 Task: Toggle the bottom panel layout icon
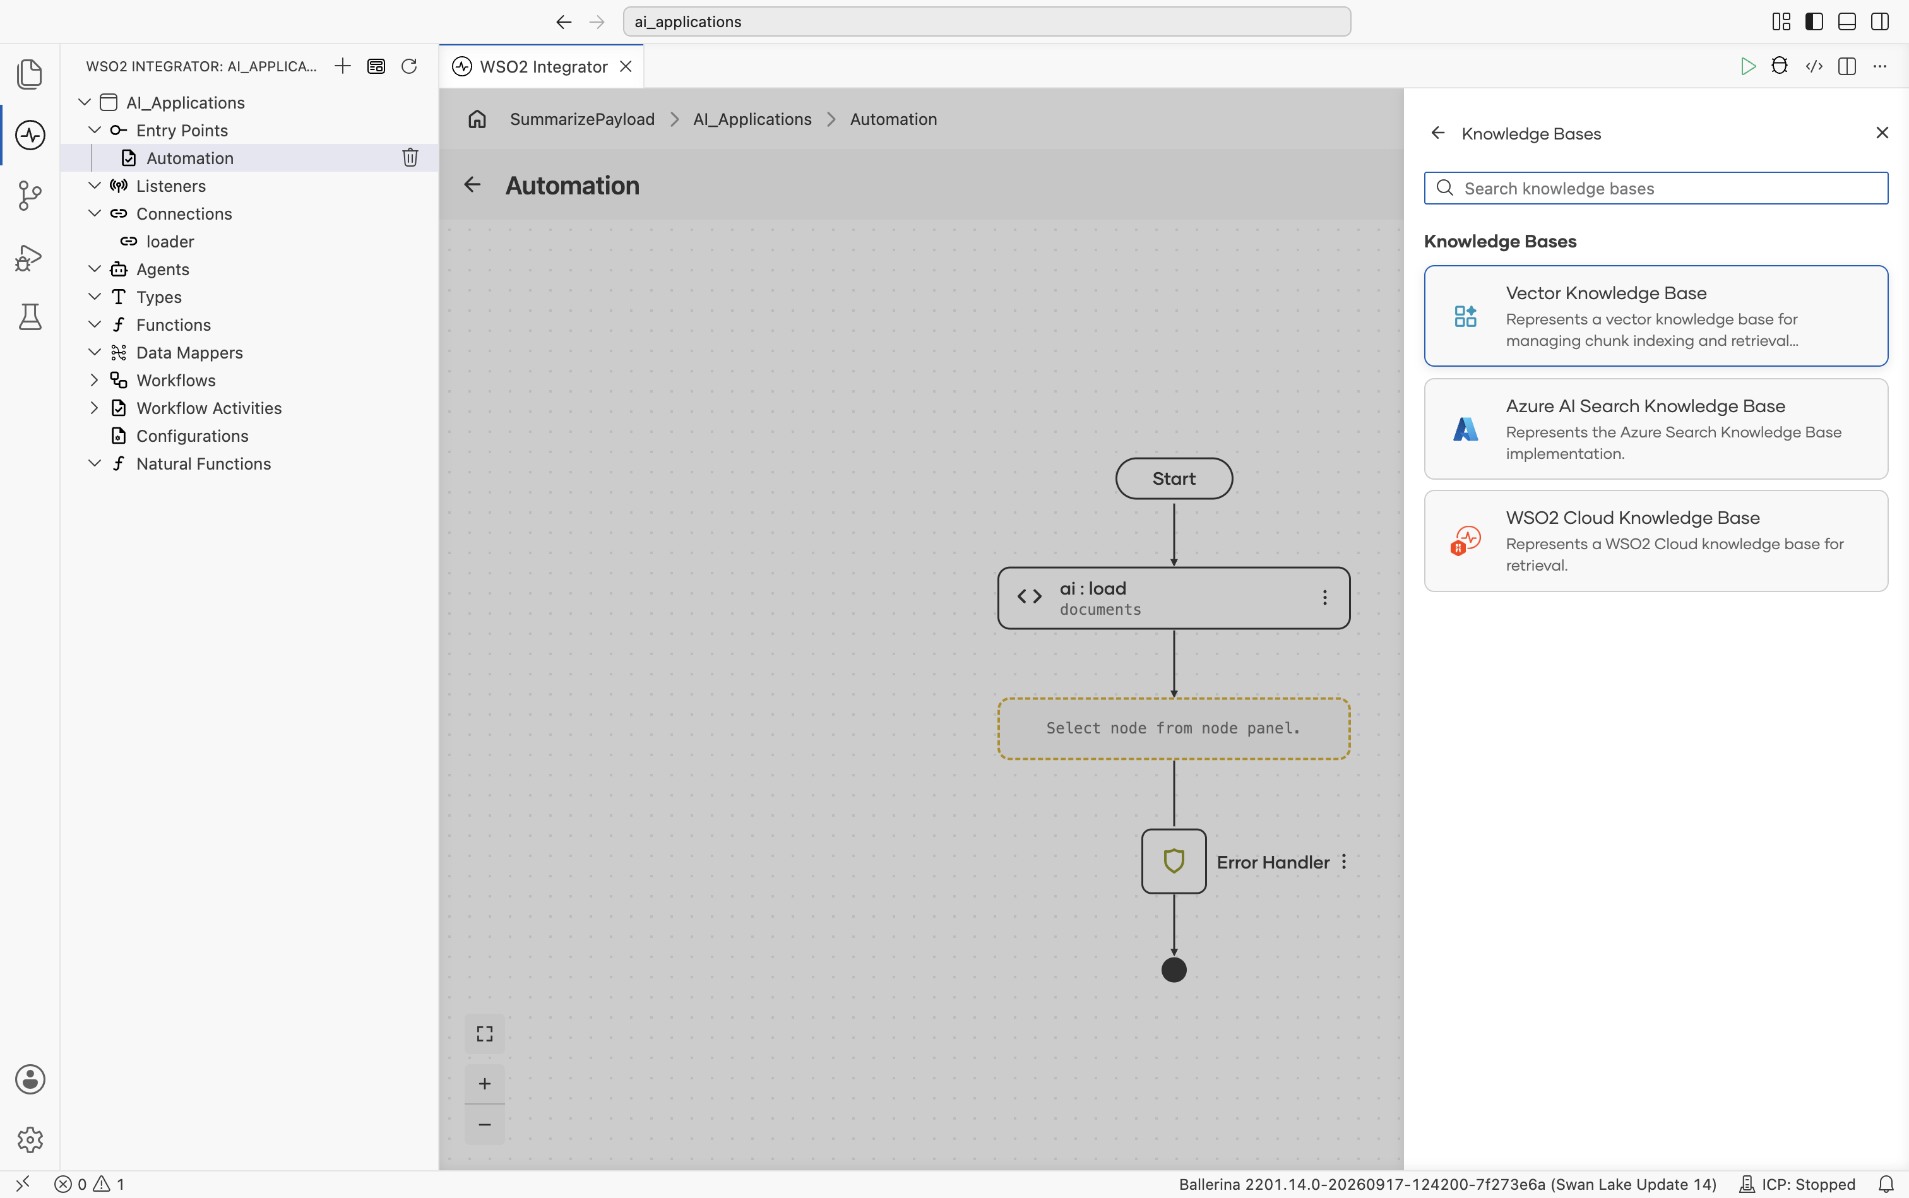tap(1847, 21)
